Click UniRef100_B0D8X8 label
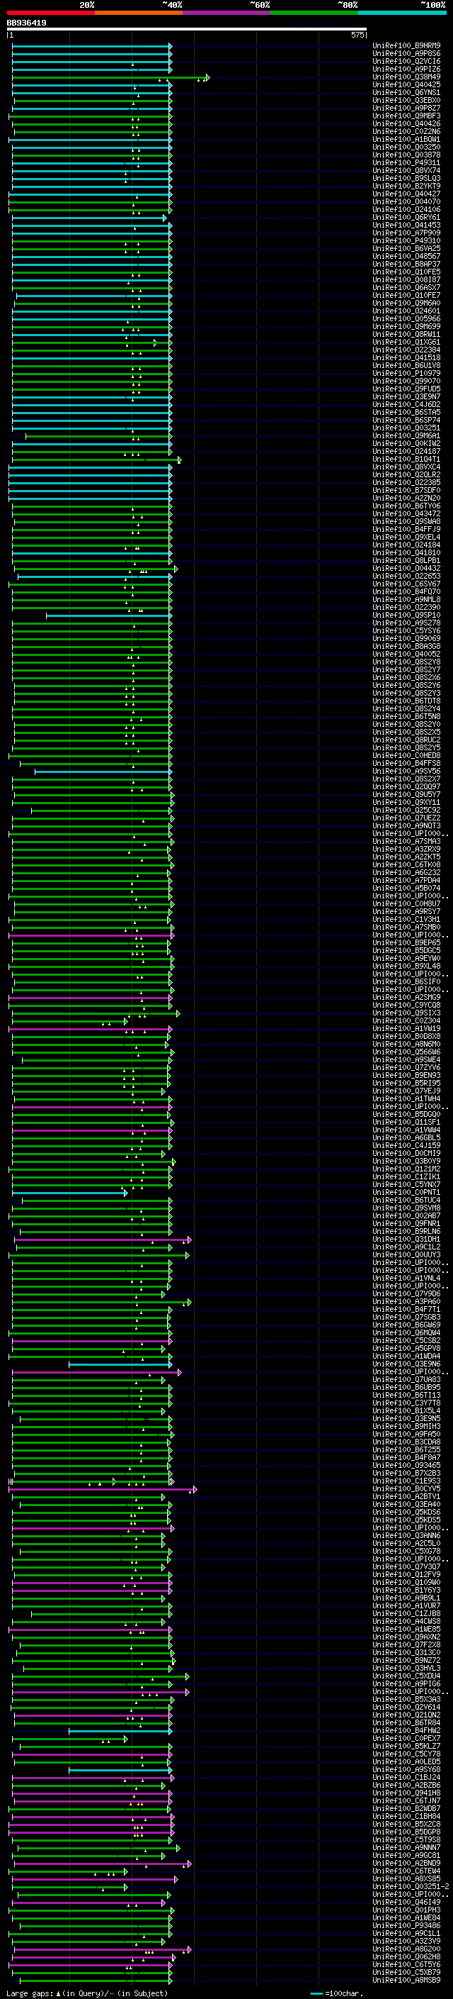453x1999 pixels. pyautogui.click(x=406, y=1036)
